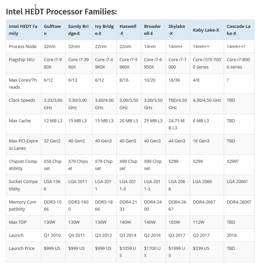260x266 pixels.
Task: Select the Core i7-980X cell
Action: click(53, 63)
